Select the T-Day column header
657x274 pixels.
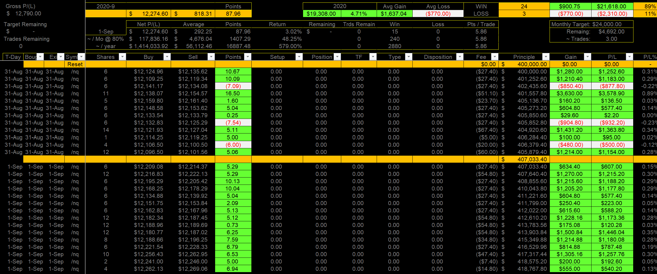(13, 57)
